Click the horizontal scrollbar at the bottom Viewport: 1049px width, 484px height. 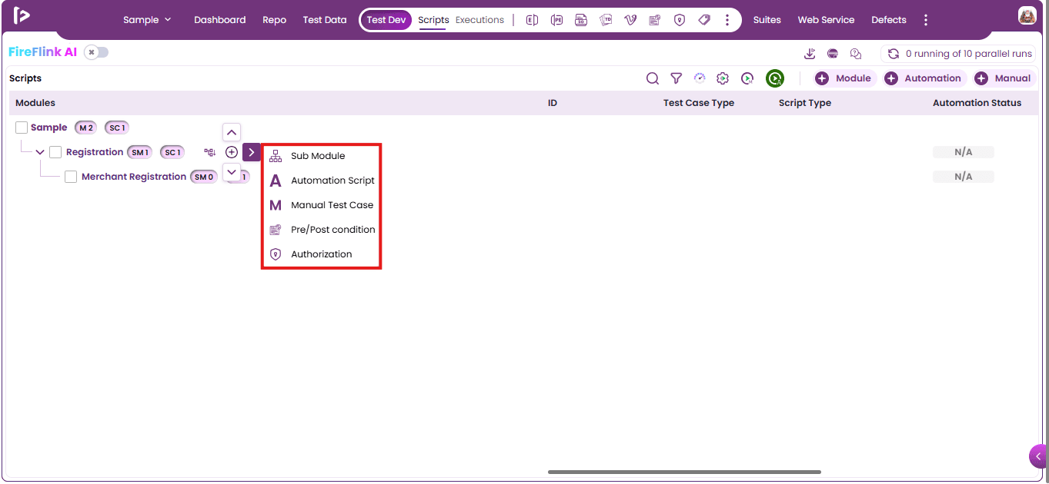tap(684, 472)
